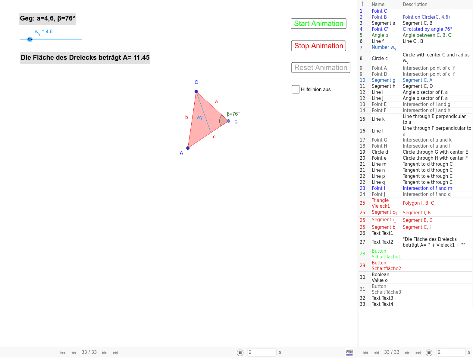Select the Triangle Vieleck1 protocol row
This screenshot has height=358, width=473.
point(415,203)
